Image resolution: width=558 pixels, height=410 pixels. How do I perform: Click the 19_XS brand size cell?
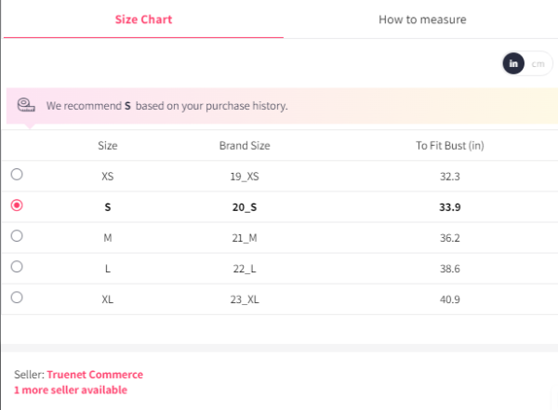(245, 176)
